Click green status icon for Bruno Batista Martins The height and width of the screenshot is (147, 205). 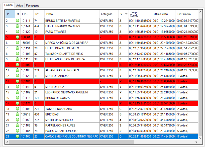17,21
